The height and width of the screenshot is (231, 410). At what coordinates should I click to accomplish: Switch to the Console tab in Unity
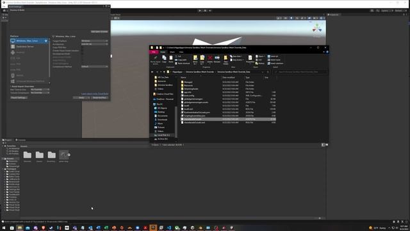coord(20,140)
